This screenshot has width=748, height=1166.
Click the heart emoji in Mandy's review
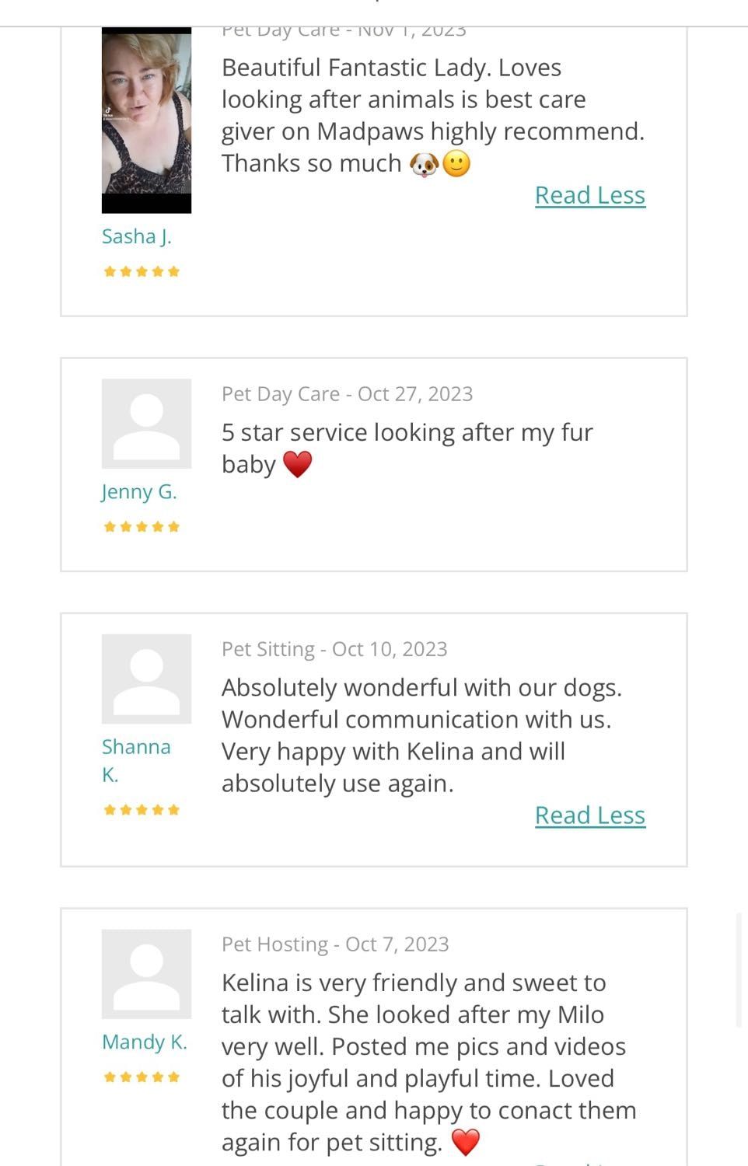tap(466, 1143)
